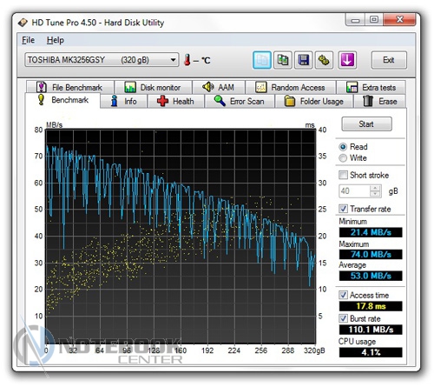This screenshot has width=434, height=387.
Task: Click the Start benchmark button
Action: coord(366,124)
